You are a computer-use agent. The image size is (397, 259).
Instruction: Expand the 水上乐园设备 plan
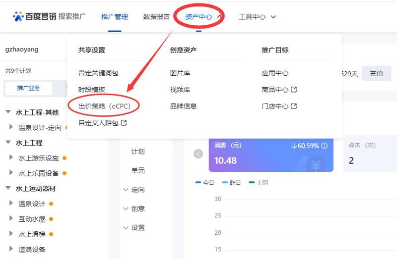coord(11,172)
